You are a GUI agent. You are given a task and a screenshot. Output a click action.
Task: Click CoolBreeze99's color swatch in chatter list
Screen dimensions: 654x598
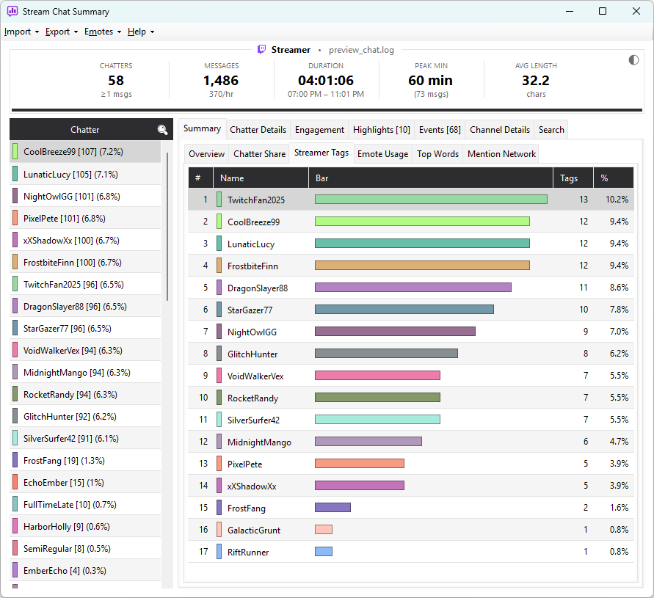(15, 151)
